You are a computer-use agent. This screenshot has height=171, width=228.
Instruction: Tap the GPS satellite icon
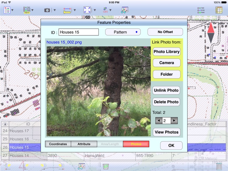click(105, 10)
